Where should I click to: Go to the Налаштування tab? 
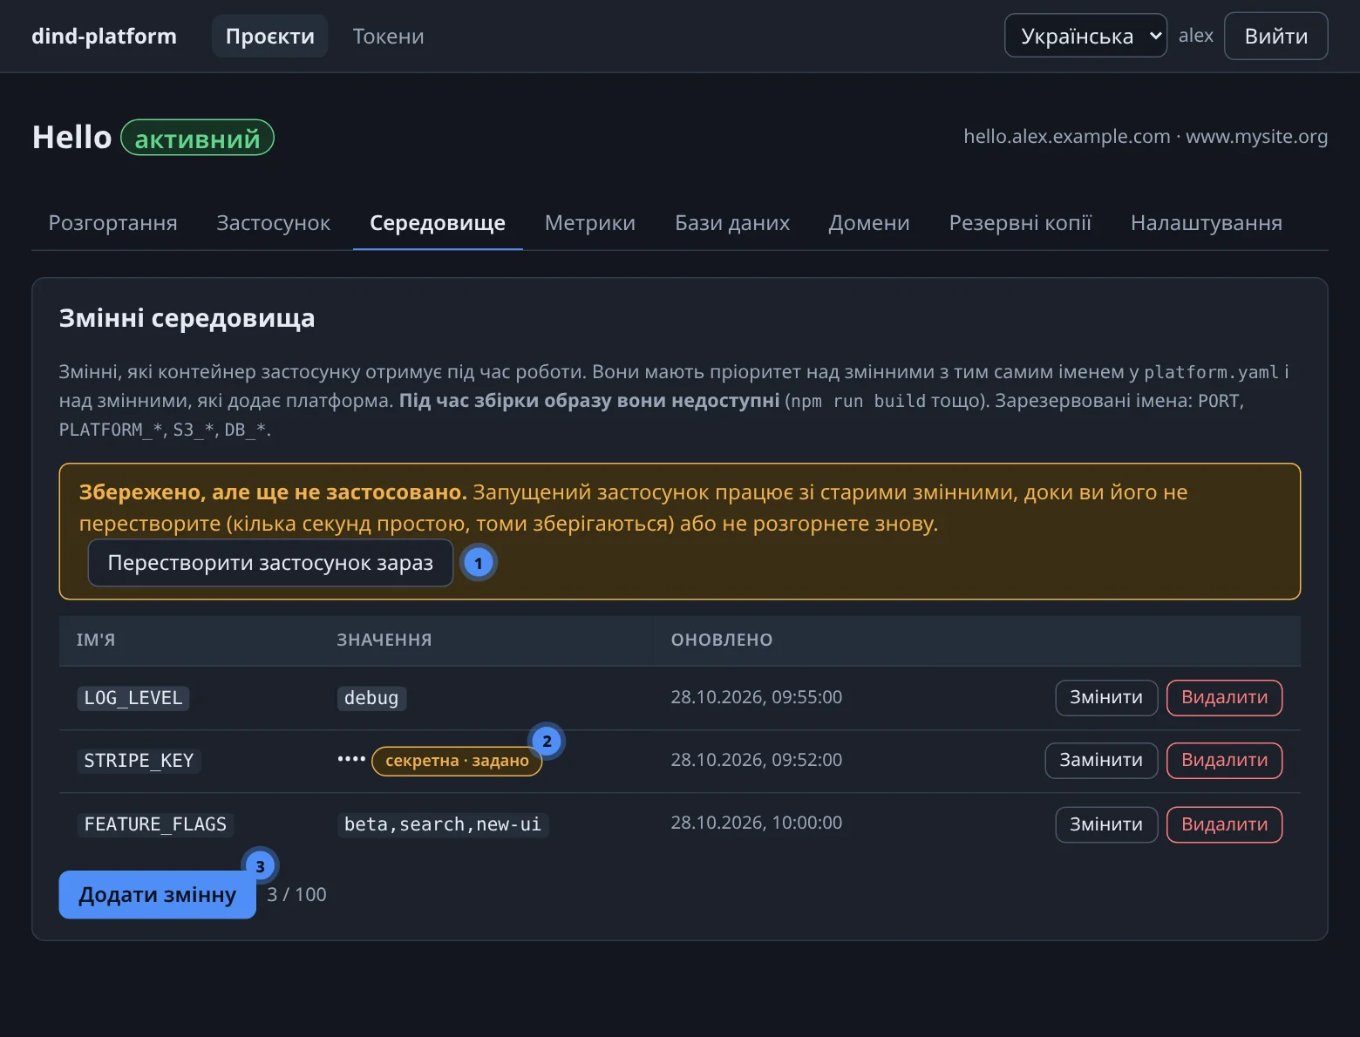[x=1207, y=223]
